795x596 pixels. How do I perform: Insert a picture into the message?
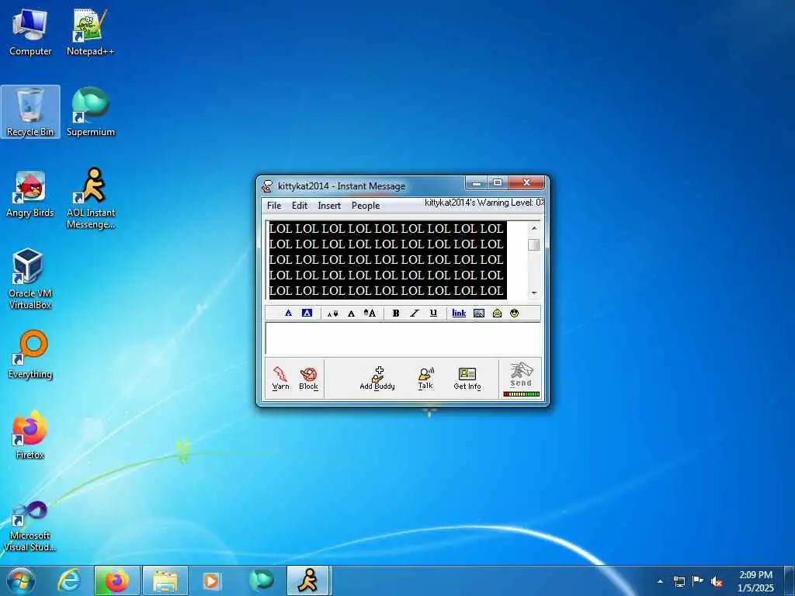tap(478, 314)
